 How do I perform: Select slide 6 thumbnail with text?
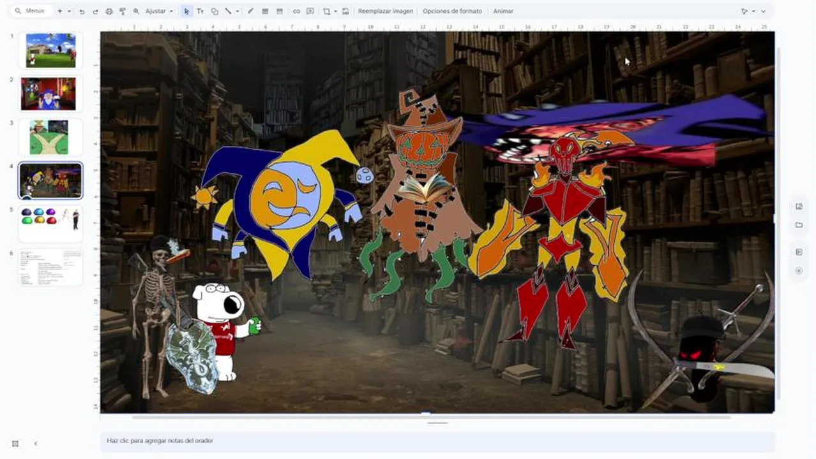click(50, 267)
